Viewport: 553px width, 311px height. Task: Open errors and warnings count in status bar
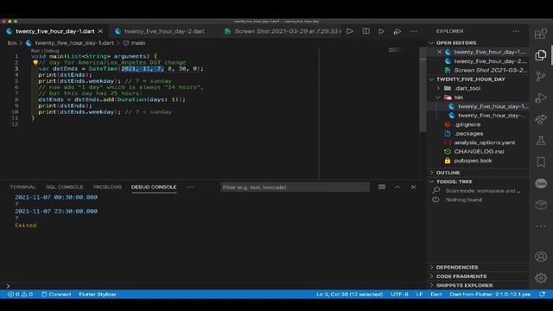pyautogui.click(x=21, y=294)
